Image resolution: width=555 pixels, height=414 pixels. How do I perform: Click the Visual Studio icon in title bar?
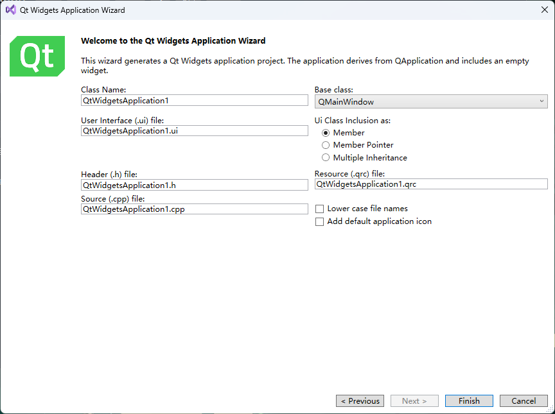(x=11, y=10)
